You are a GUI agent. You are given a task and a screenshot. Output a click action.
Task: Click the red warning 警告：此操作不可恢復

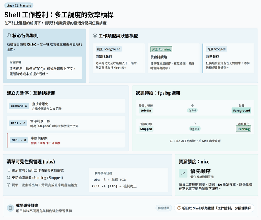click(46, 143)
